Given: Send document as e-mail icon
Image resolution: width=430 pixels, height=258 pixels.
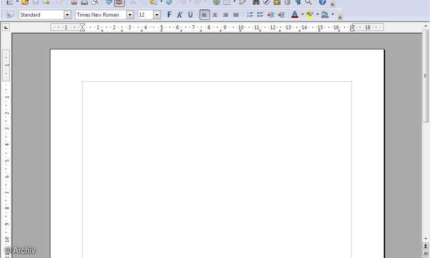Looking at the screenshot, I should click(46, 2).
